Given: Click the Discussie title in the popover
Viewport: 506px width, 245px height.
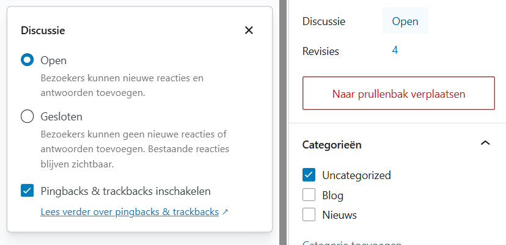Looking at the screenshot, I should pyautogui.click(x=43, y=31).
